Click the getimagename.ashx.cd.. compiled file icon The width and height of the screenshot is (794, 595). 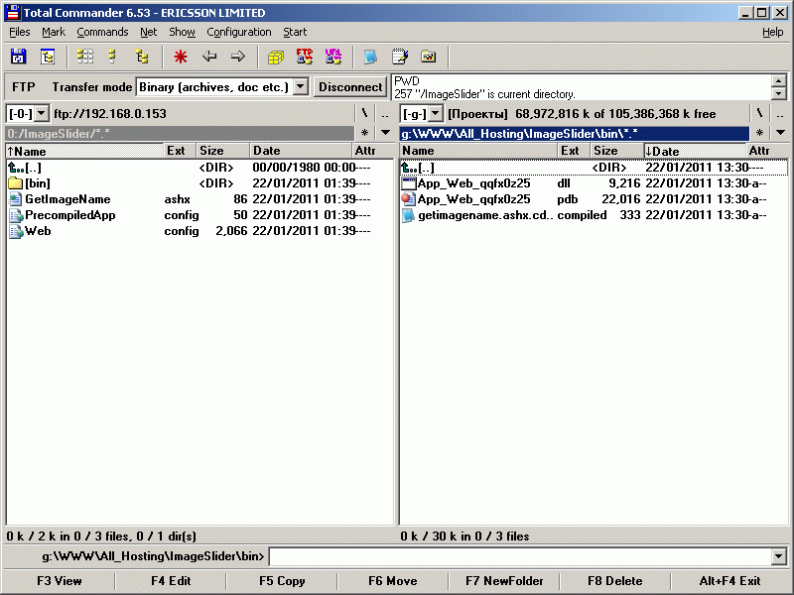[408, 215]
